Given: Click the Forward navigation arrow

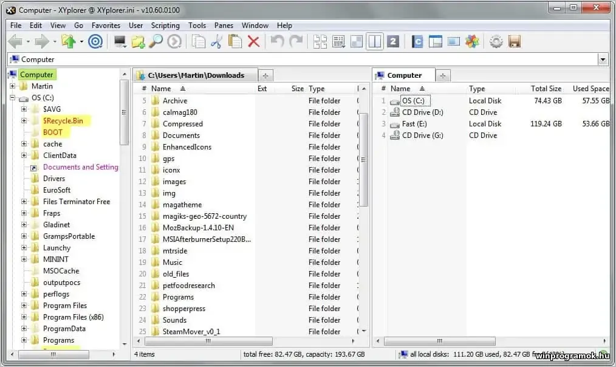Looking at the screenshot, I should 42,41.
